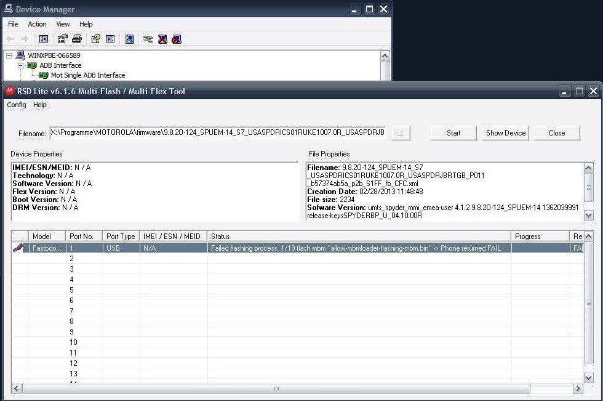
Task: Open the Action menu in Device Manager
Action: point(38,24)
